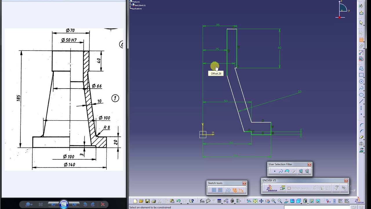
Task: Click the ENOVIA connect arrow icon
Action: 283,188
